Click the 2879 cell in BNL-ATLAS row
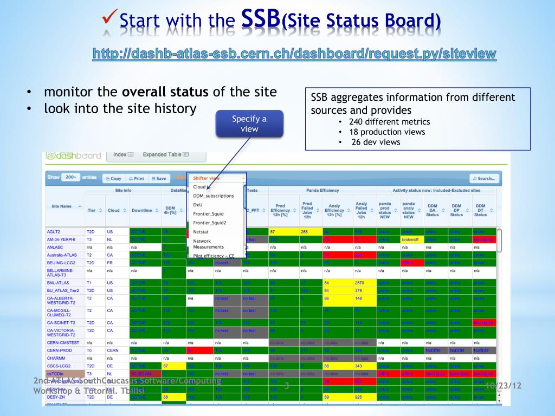The image size is (555, 416). 365,283
